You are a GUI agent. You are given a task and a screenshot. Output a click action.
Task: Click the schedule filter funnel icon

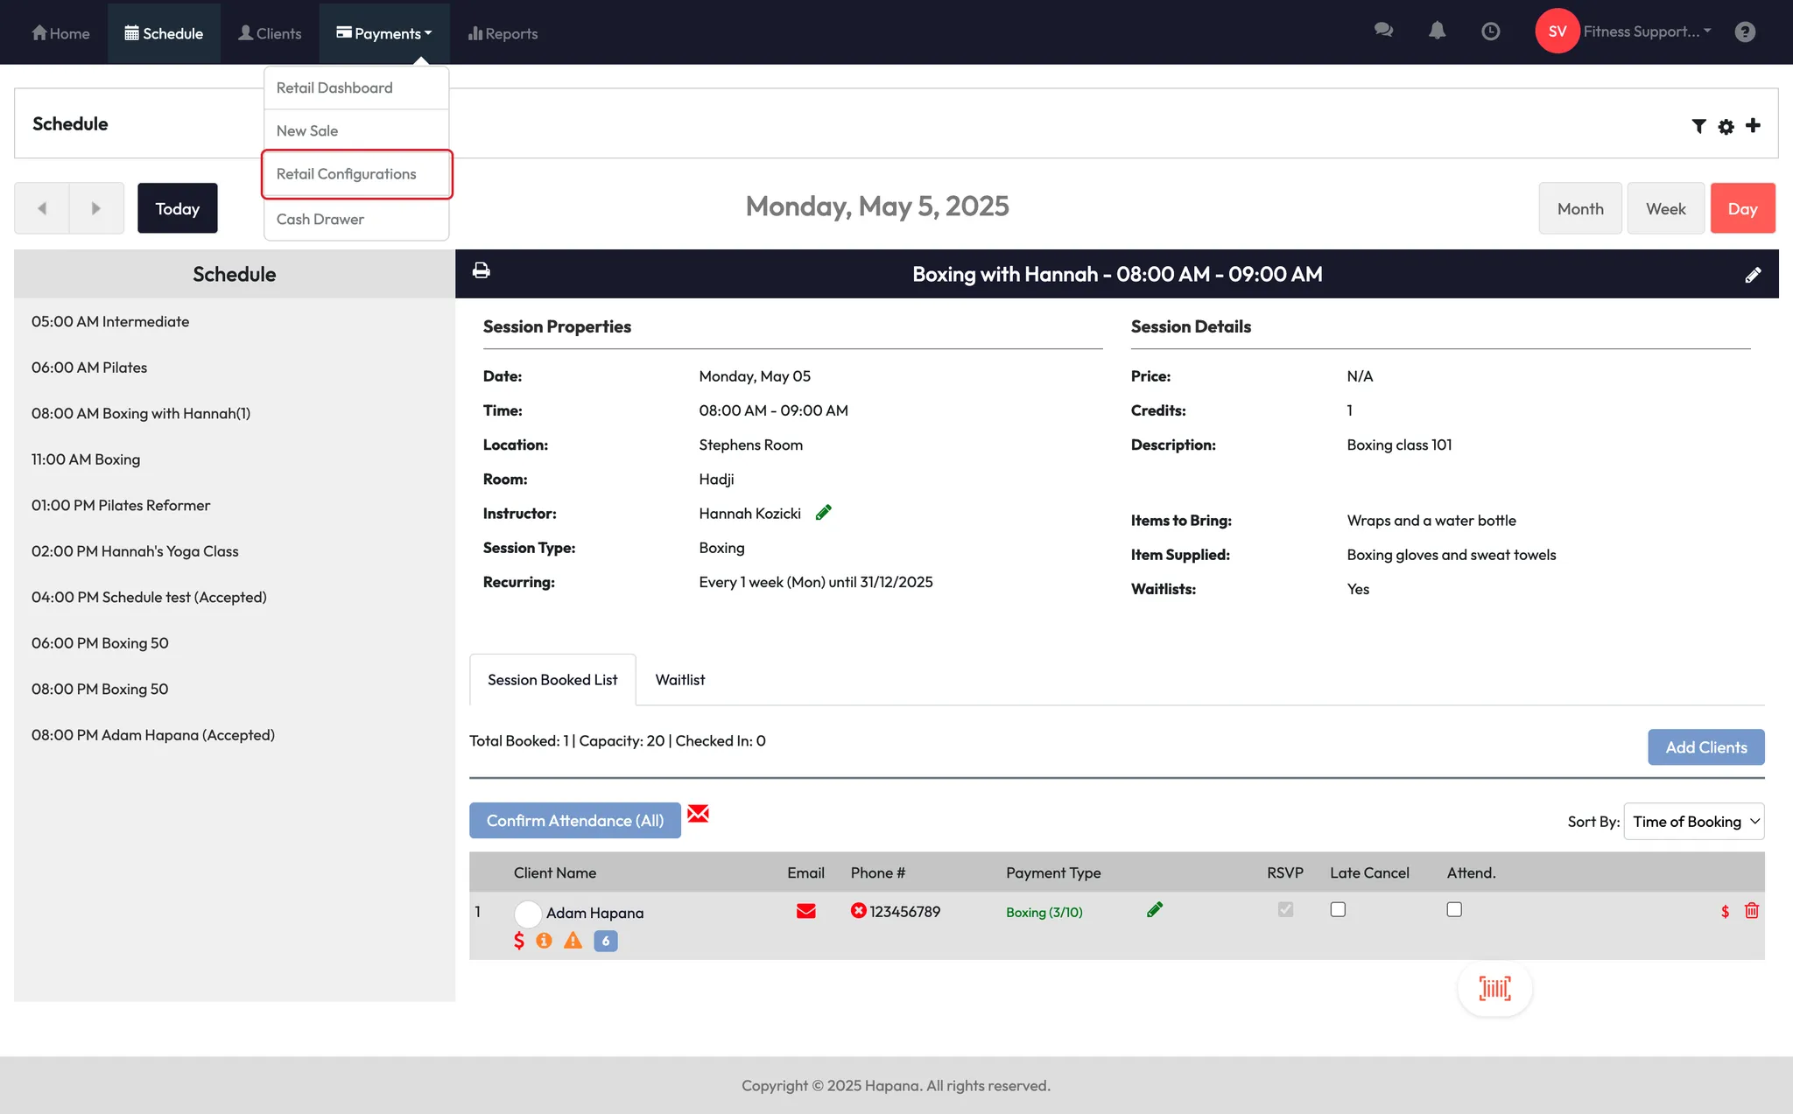point(1698,126)
